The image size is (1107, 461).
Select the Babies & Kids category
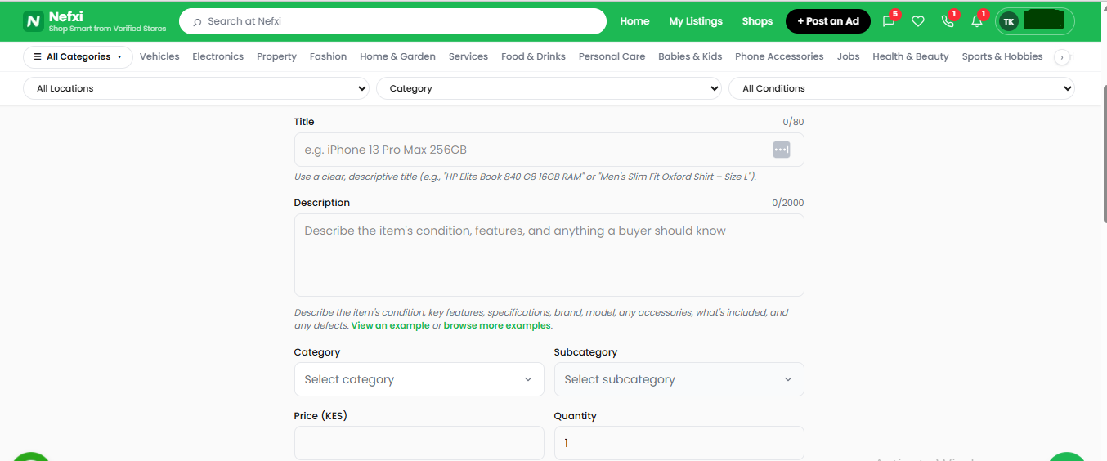[690, 56]
